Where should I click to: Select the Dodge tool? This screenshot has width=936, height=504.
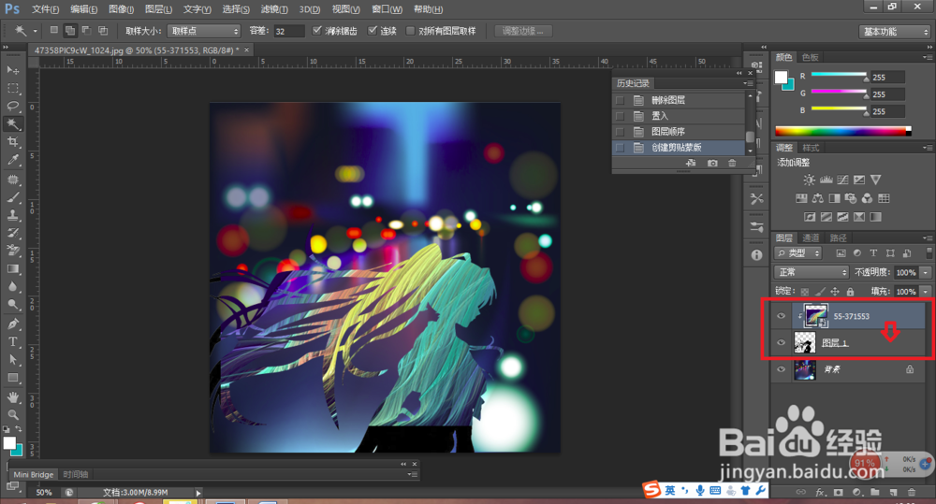click(12, 305)
